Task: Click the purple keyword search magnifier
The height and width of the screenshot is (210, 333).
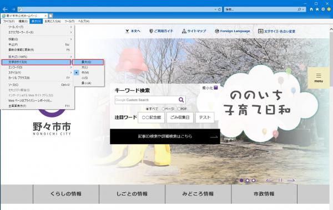Action: 181,100
